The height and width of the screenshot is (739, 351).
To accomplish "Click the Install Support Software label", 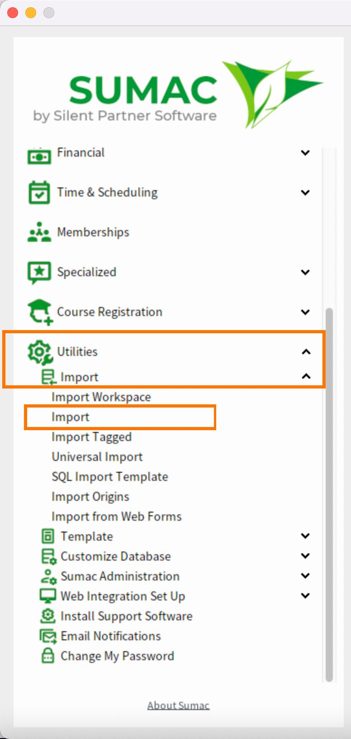I will (x=127, y=616).
